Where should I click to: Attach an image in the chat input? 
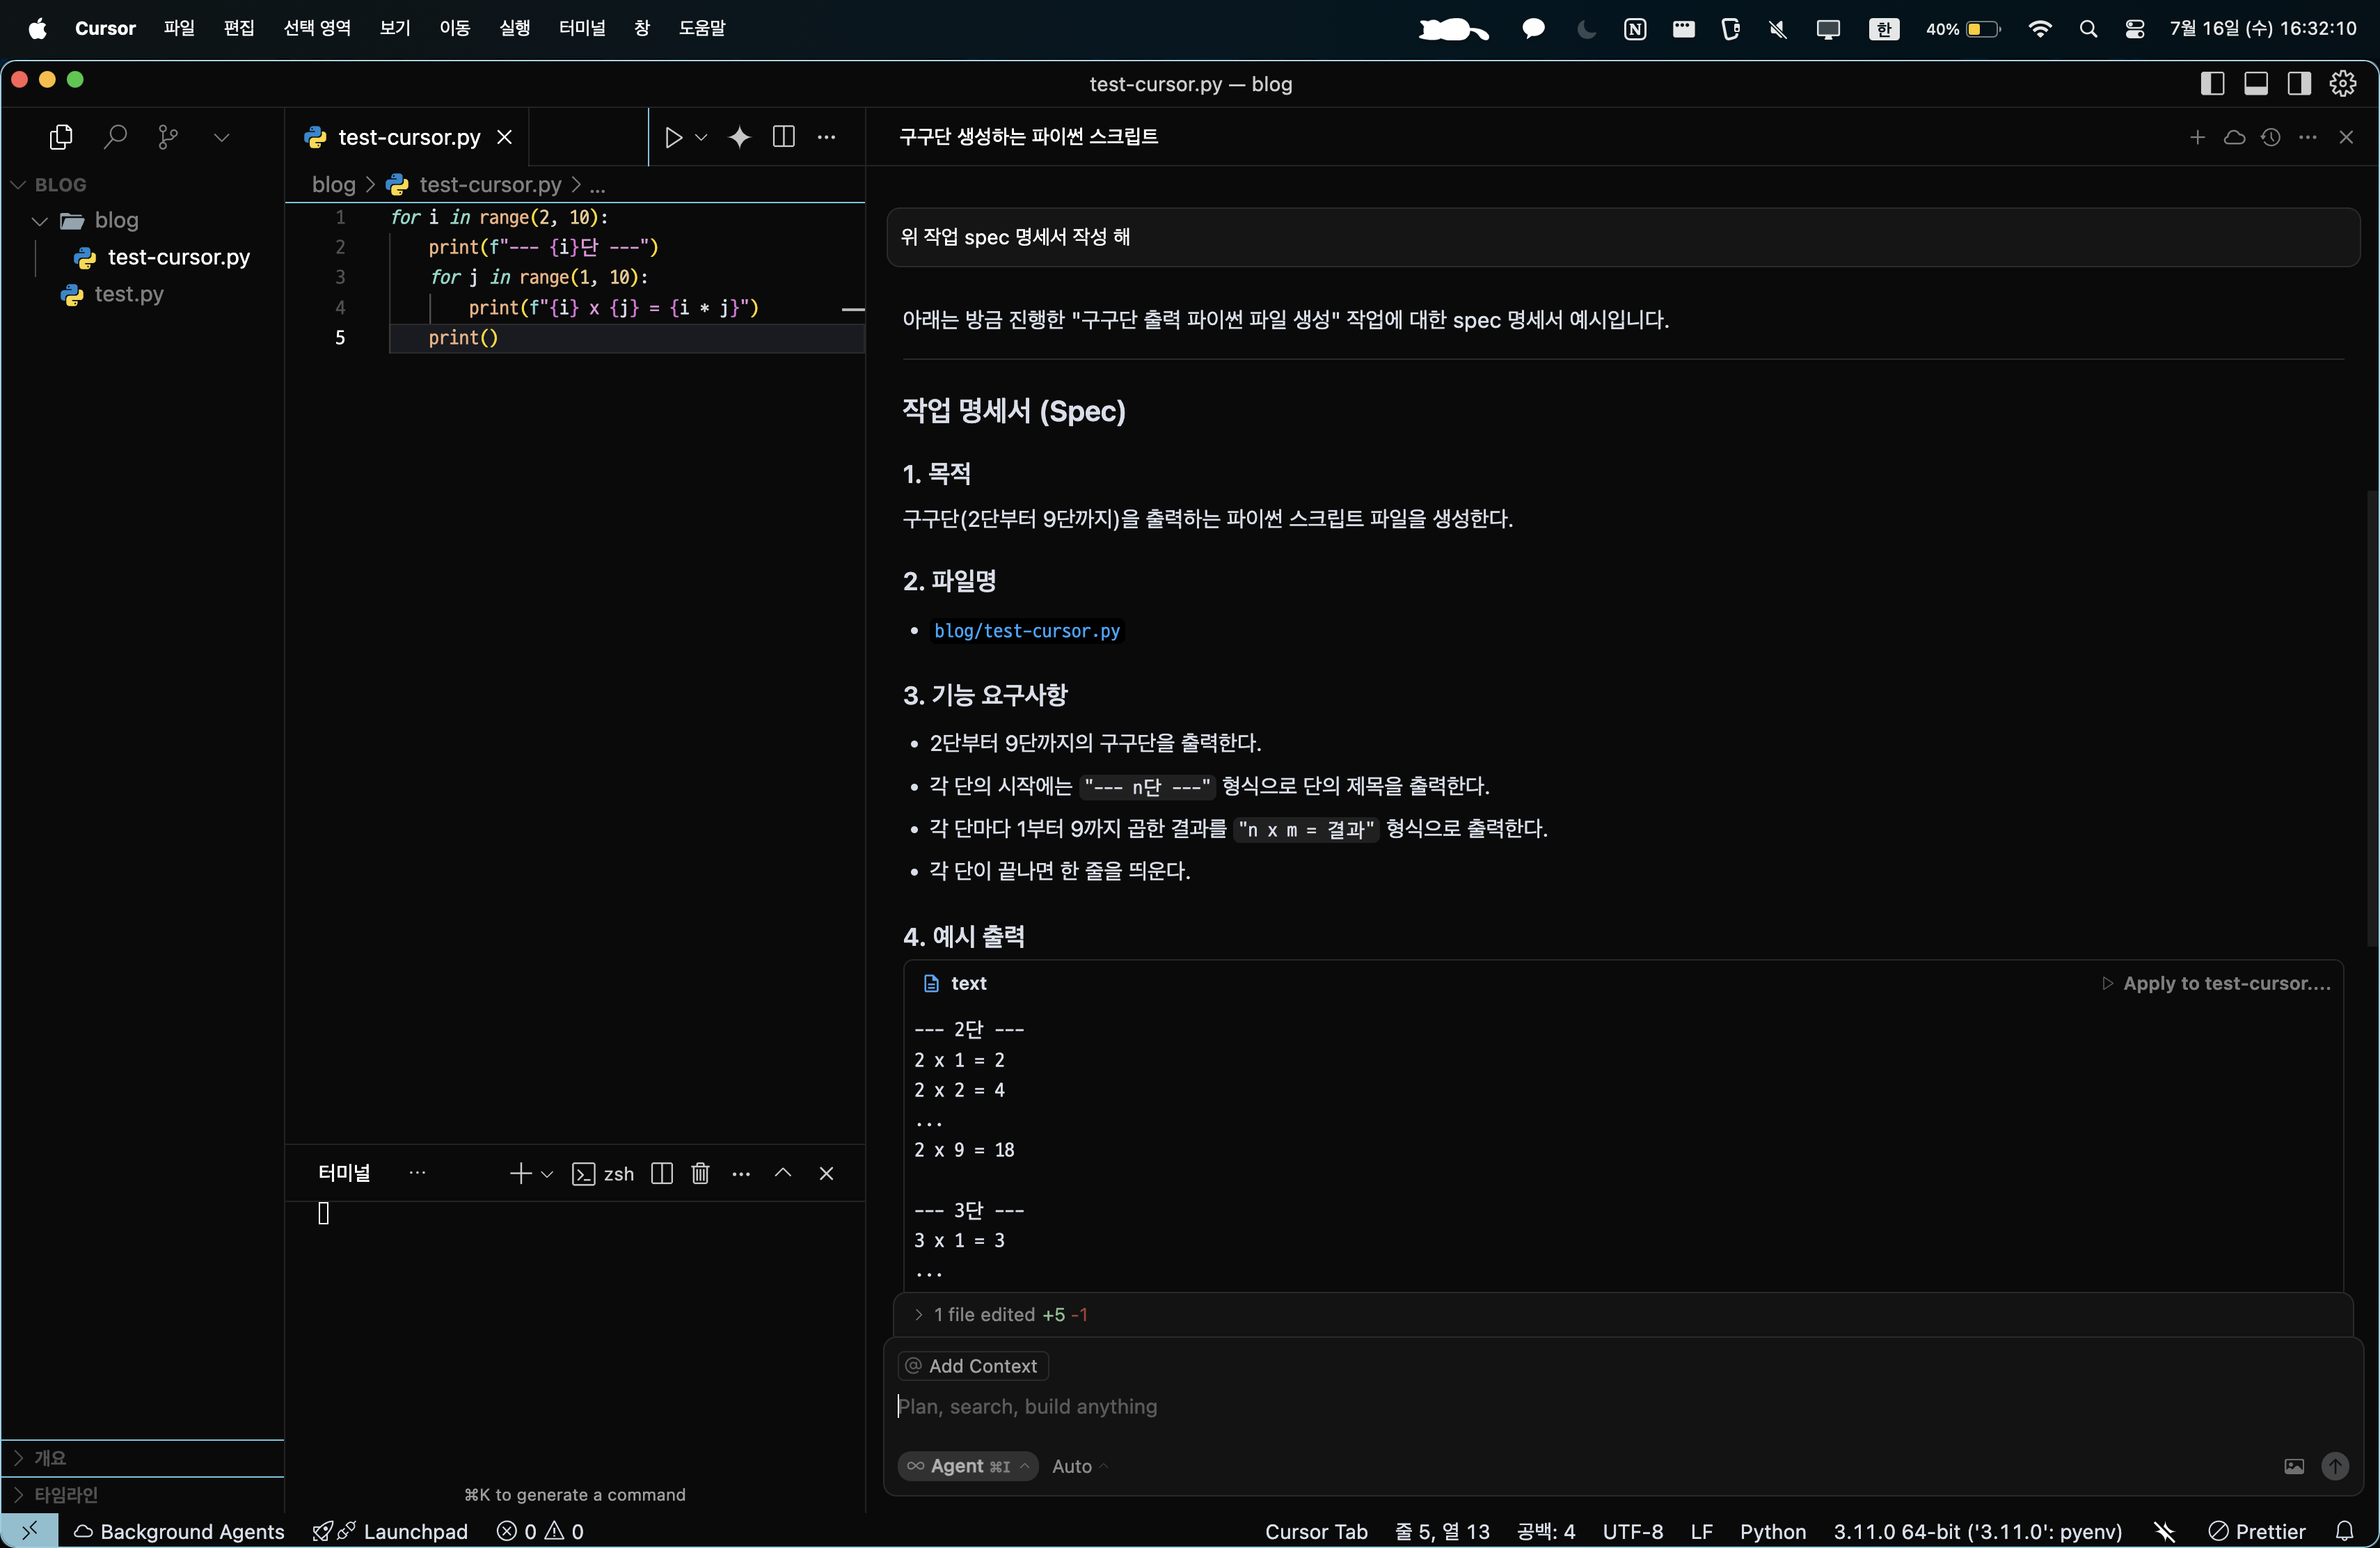2294,1466
